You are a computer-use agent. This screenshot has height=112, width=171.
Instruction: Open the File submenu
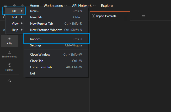[x=14, y=11]
